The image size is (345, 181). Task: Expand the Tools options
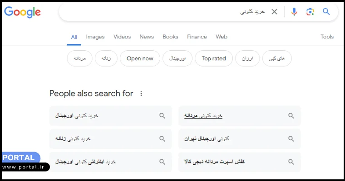(327, 37)
